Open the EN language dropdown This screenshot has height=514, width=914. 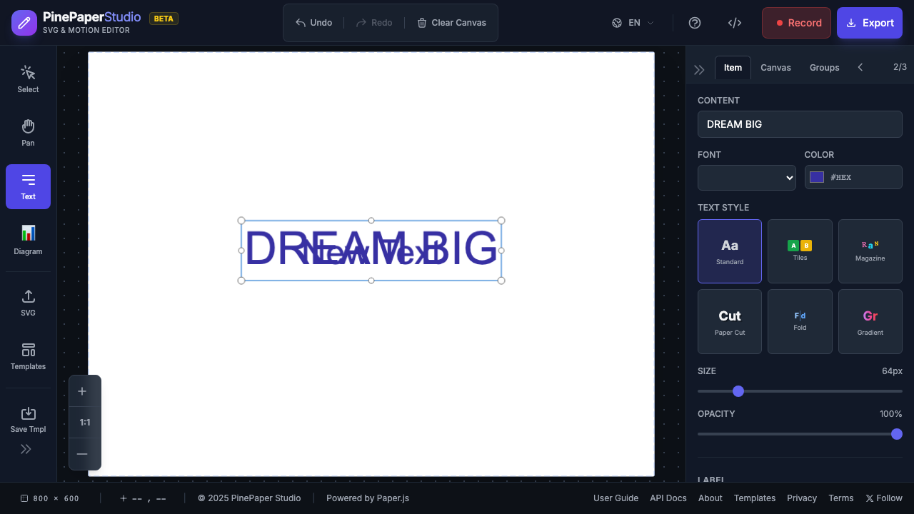(x=631, y=22)
